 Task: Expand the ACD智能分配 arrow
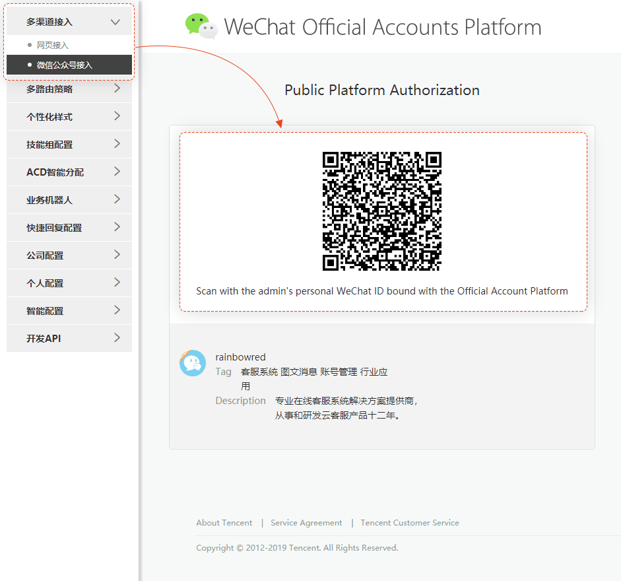pyautogui.click(x=117, y=172)
